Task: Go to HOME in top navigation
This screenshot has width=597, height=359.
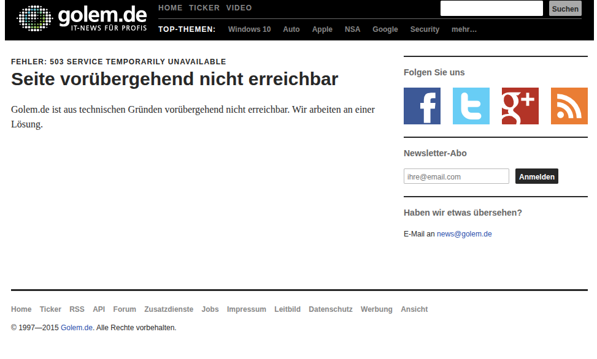Action: click(170, 7)
